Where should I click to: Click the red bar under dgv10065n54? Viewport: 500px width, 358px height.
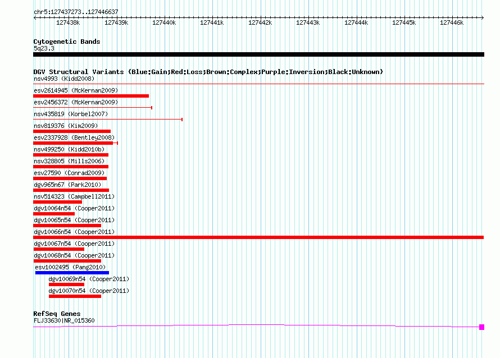(67, 226)
